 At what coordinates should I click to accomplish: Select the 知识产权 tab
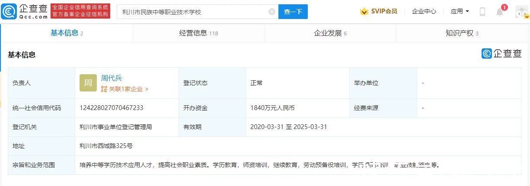[462, 33]
